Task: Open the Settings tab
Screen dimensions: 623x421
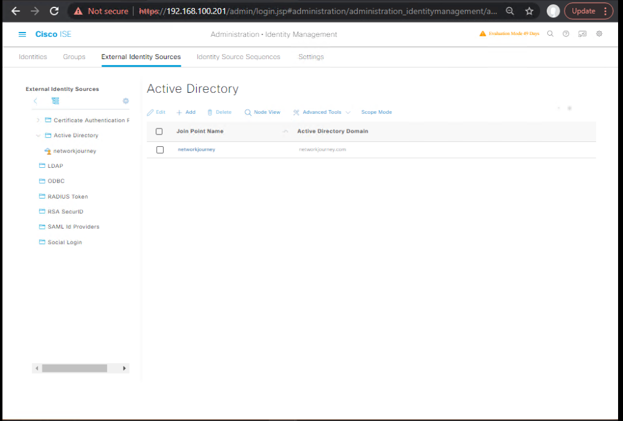Action: coord(311,57)
